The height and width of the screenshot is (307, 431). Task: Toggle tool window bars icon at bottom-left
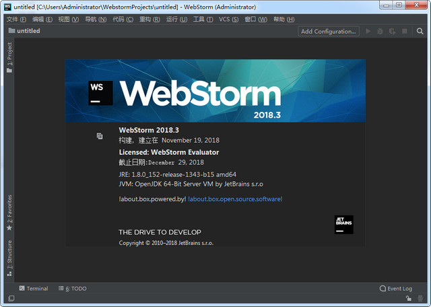point(11,298)
